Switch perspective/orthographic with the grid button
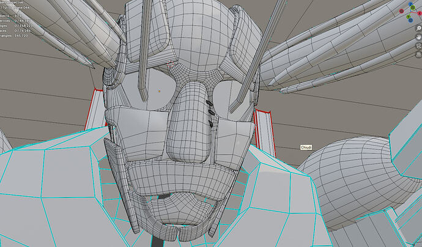Viewport: 422px width, 247px height. click(419, 54)
